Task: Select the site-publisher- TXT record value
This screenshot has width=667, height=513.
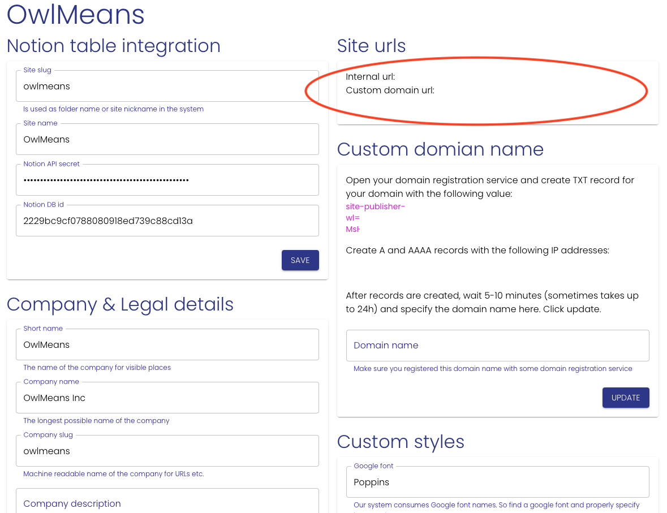Action: [x=375, y=207]
